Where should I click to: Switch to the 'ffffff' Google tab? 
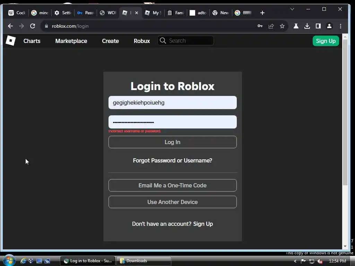(244, 13)
